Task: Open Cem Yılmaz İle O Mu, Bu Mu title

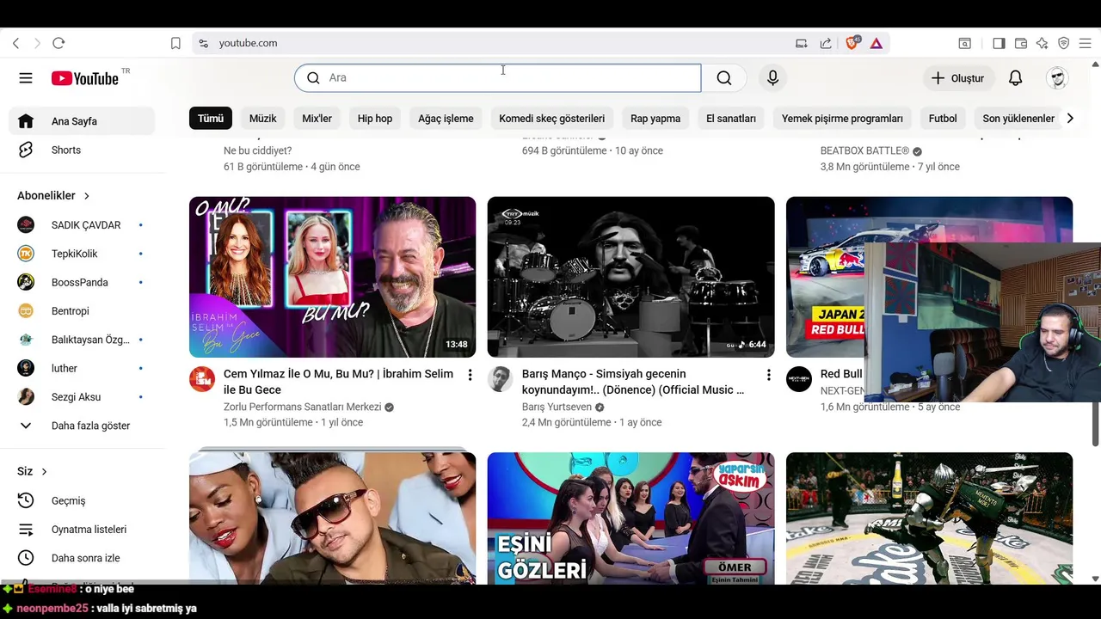Action: coord(338,382)
